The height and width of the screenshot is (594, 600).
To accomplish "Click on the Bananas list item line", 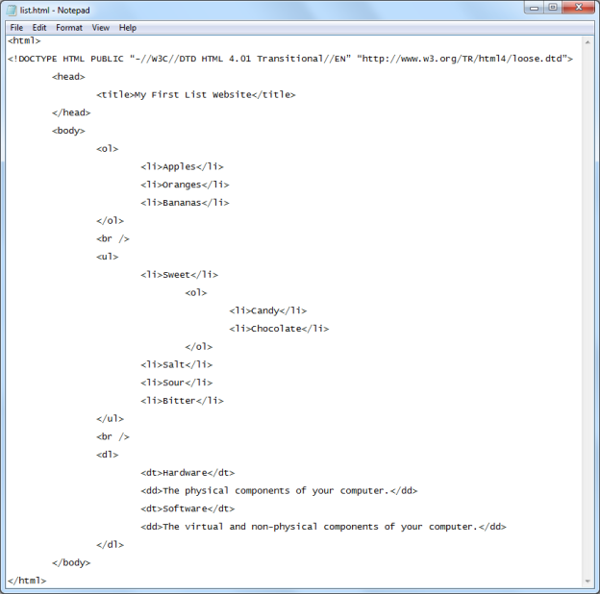I will (185, 203).
